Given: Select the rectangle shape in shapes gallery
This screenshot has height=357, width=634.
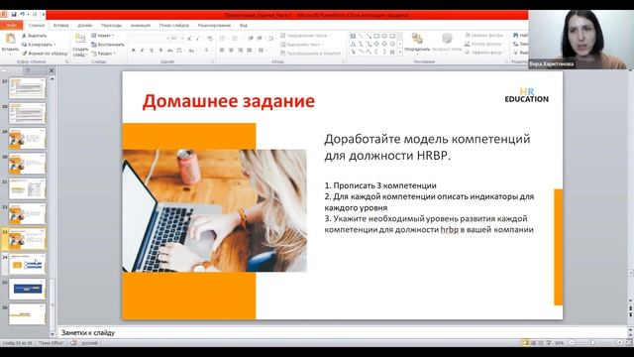Looking at the screenshot, I should click(x=376, y=37).
